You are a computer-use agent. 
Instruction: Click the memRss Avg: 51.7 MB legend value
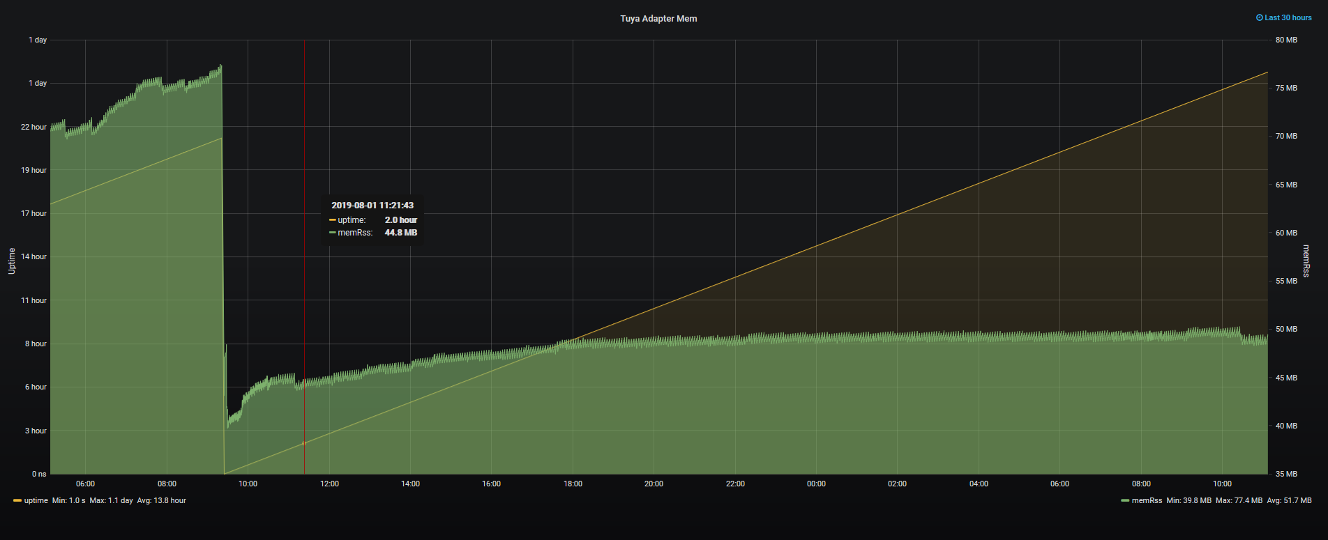tap(1290, 500)
